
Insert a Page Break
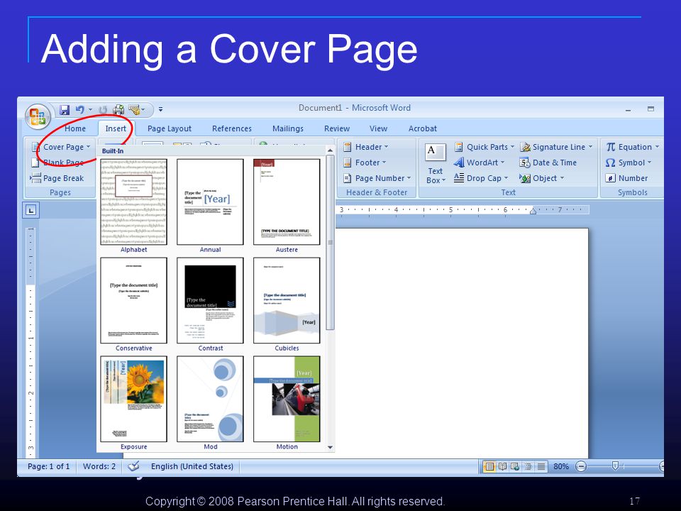click(x=57, y=178)
